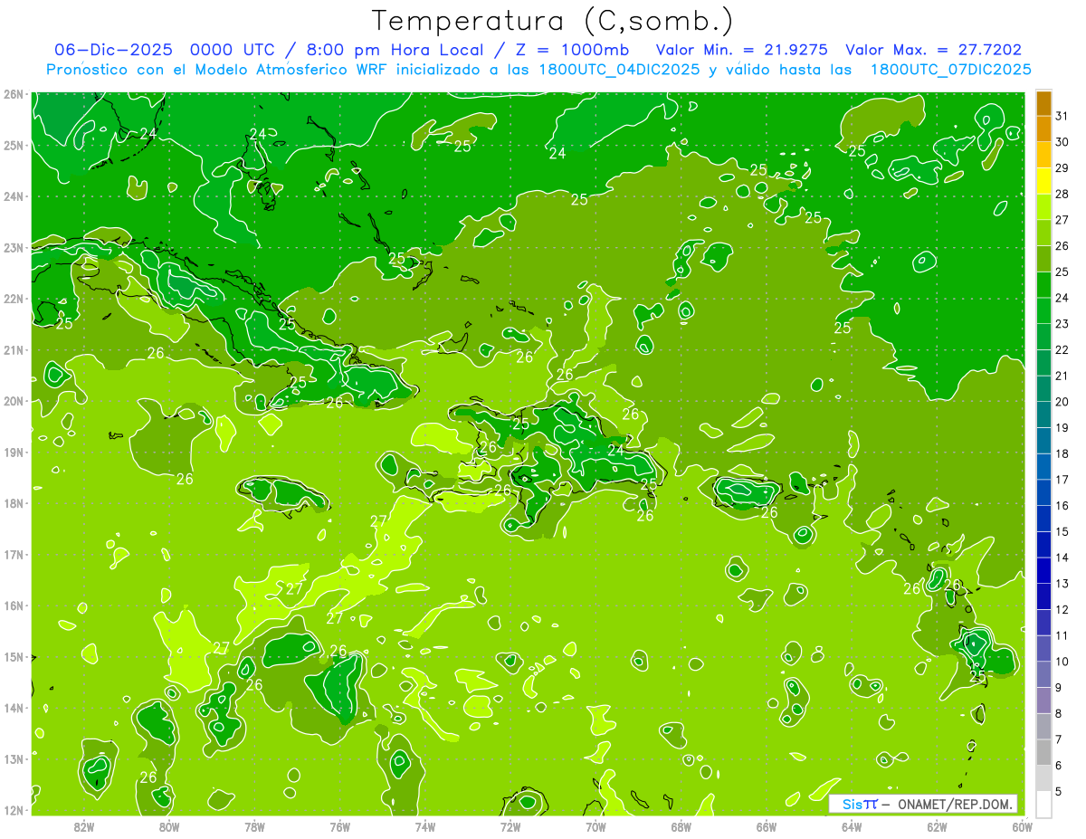This screenshot has width=1086, height=839.
Task: Click the '80W' longitude axis label
Action: click(x=169, y=826)
